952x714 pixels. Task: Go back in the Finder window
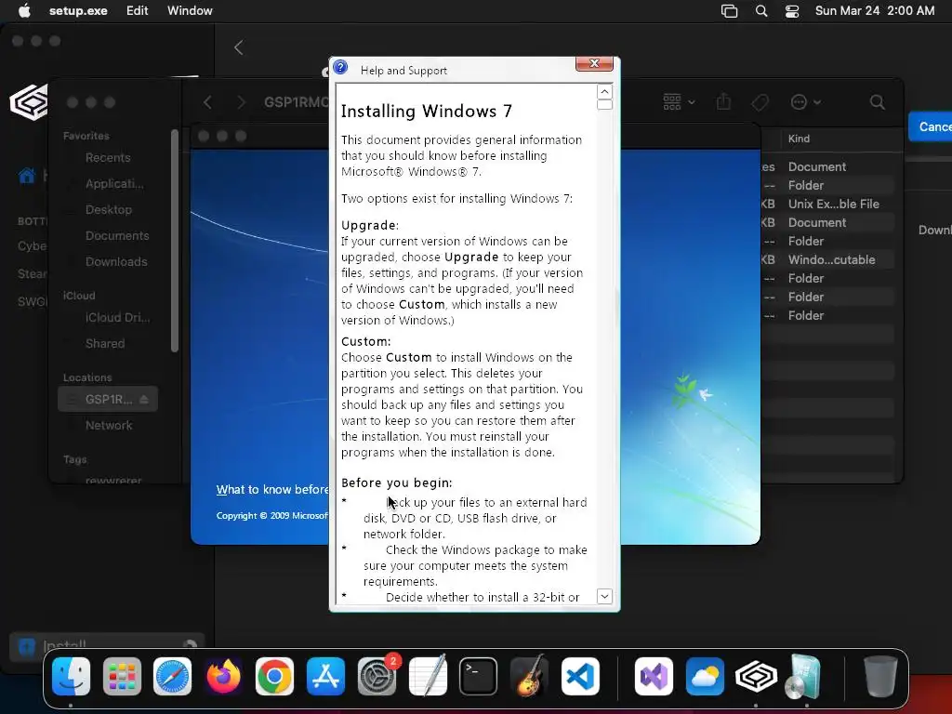(x=207, y=102)
